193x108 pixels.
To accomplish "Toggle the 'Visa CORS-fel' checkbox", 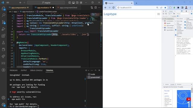I will (x=176, y=35).
